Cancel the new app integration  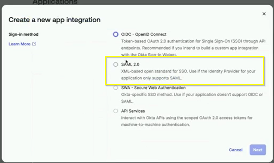point(236,150)
